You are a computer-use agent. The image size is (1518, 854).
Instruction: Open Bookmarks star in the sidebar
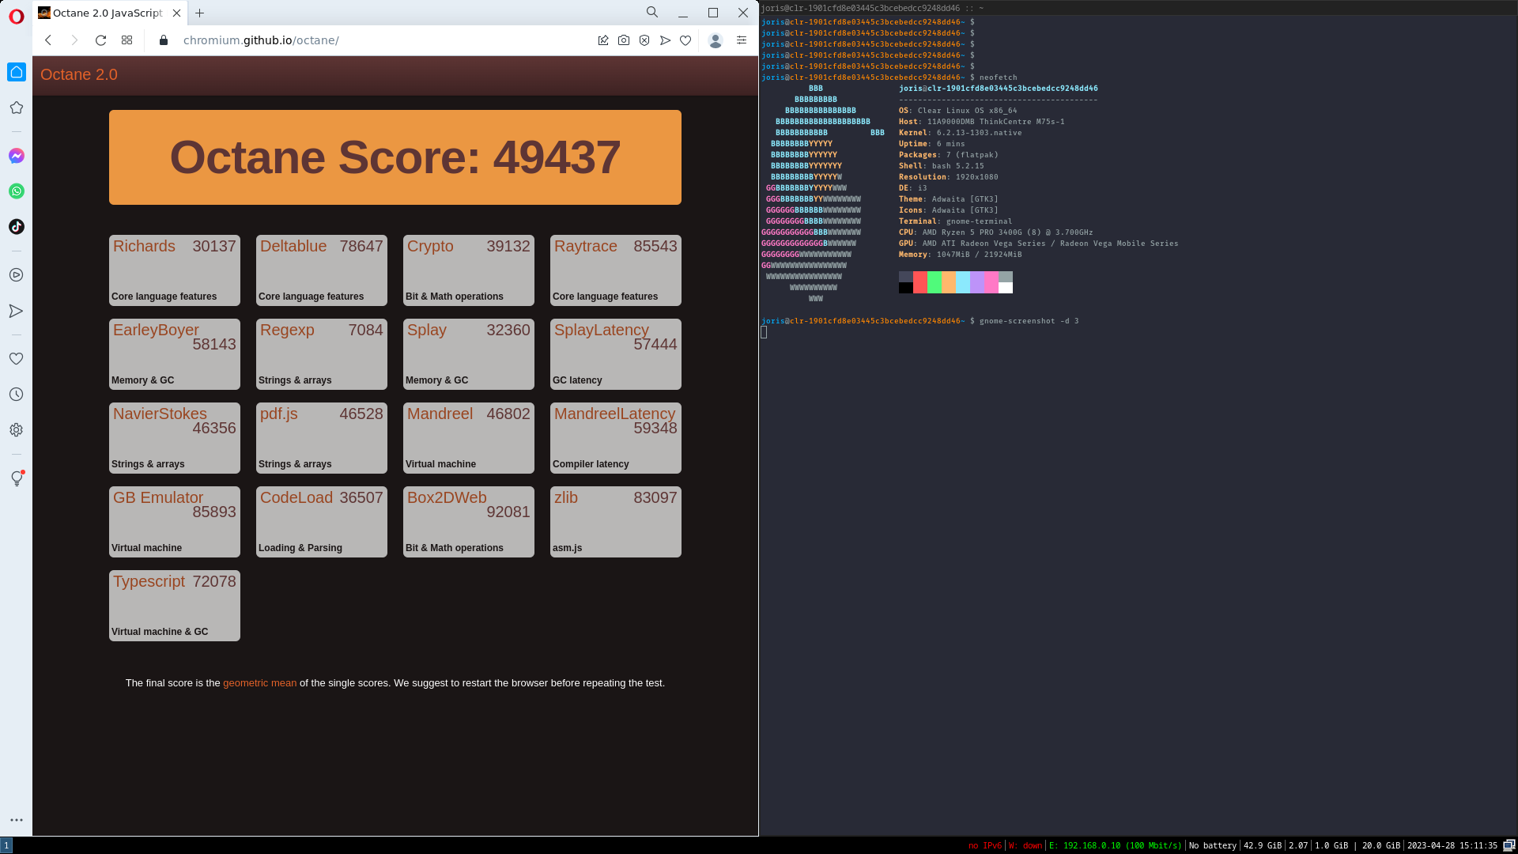tap(16, 108)
